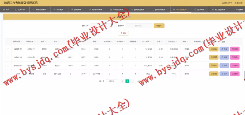Tick the checkbox for row 教师工号1

pyautogui.click(x=8, y=49)
